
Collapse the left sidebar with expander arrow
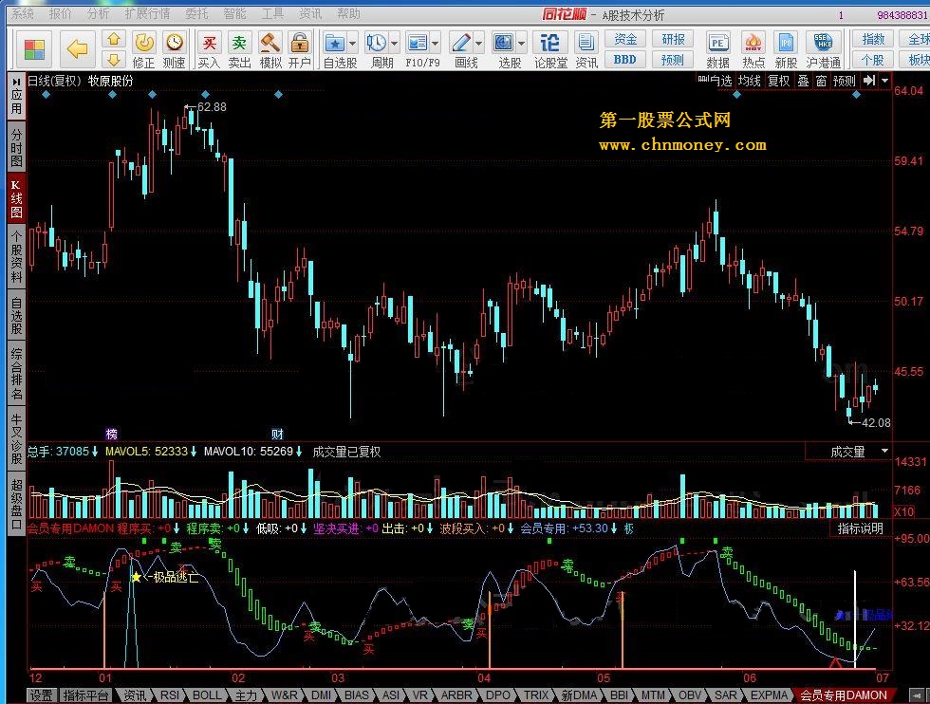[x=16, y=82]
